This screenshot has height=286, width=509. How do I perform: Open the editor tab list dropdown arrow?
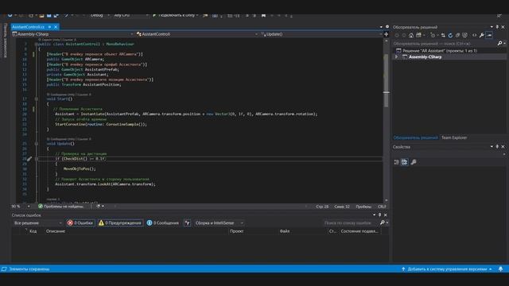[x=381, y=27]
